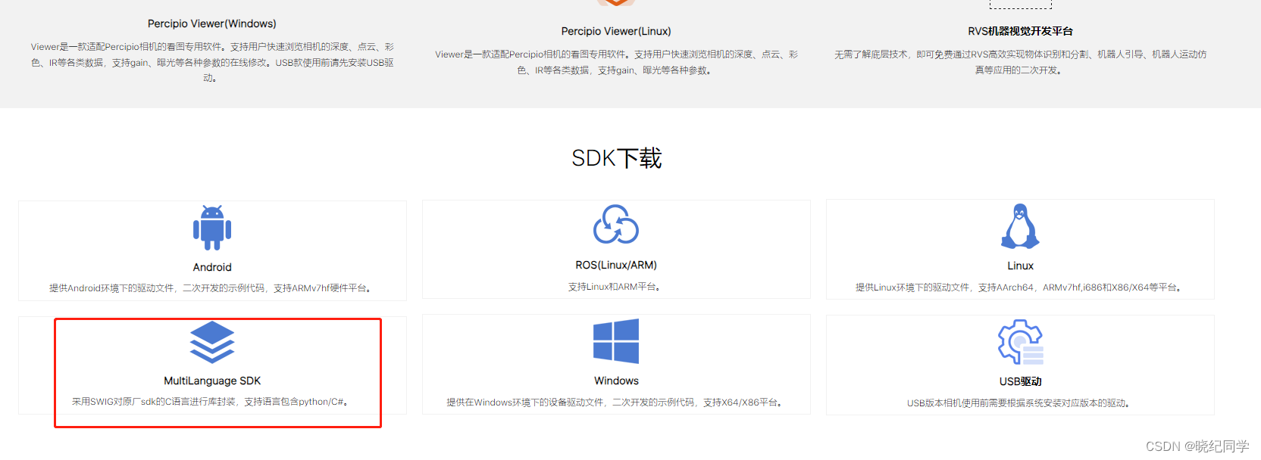Open the USB驱动 title link
1261x460 pixels.
click(x=1020, y=381)
